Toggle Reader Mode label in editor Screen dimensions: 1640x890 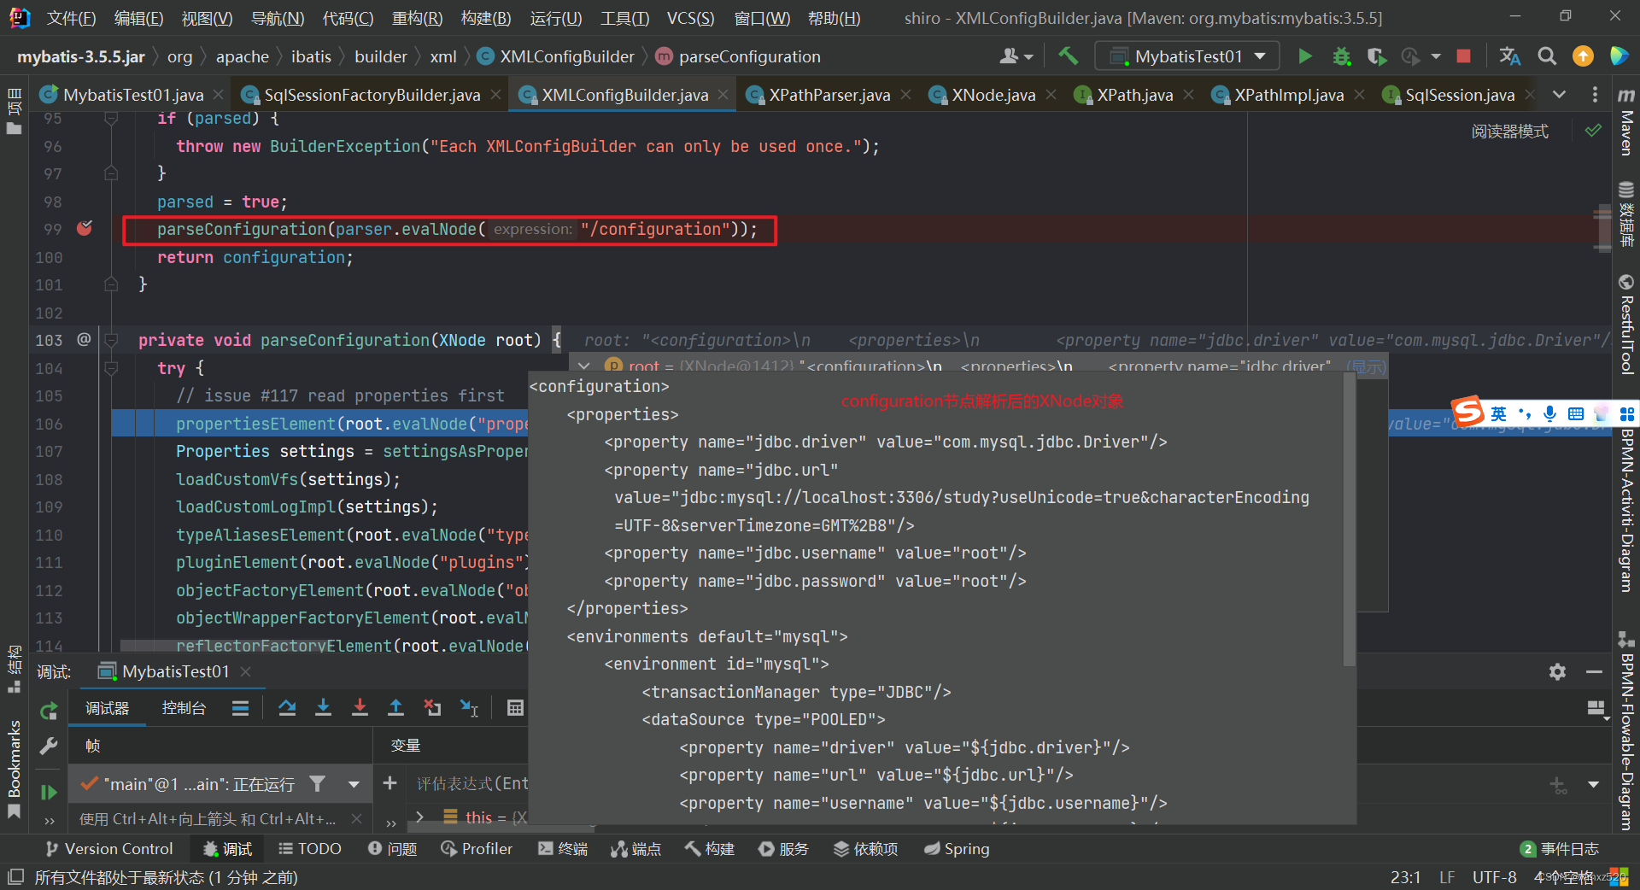[1509, 132]
